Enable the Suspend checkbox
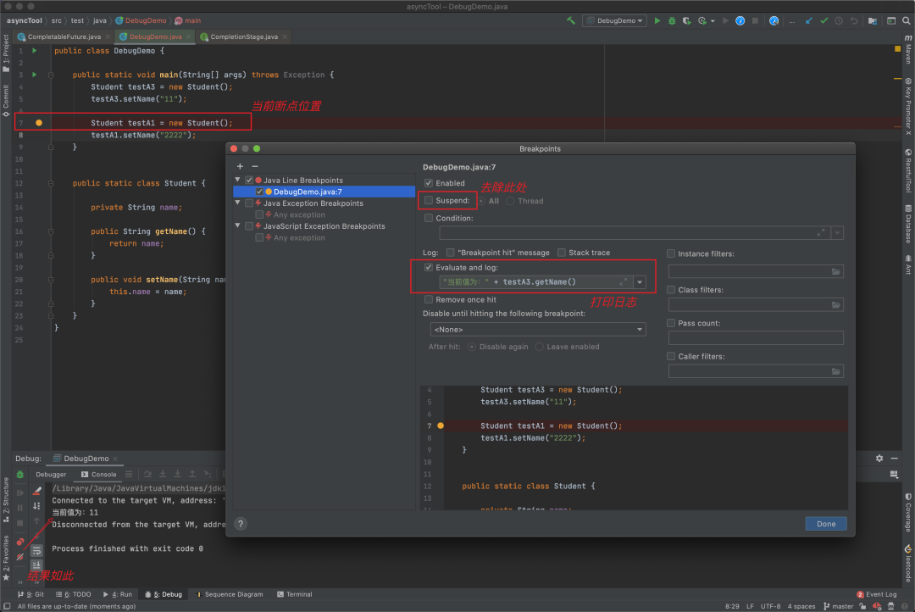 pyautogui.click(x=429, y=201)
